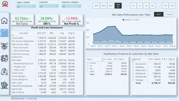
Task: Select the GM / Unit line item
Action: [x=17, y=83]
